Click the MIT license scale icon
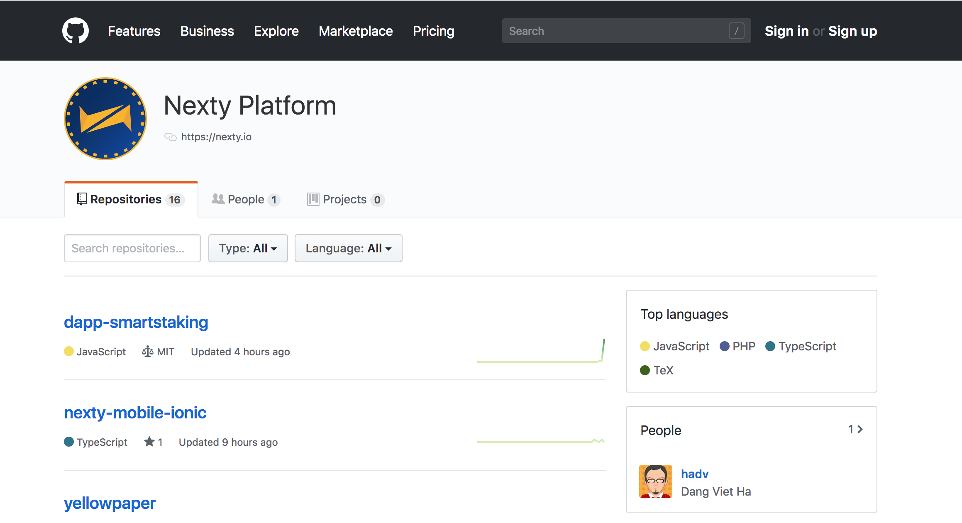The image size is (962, 523). 147,352
